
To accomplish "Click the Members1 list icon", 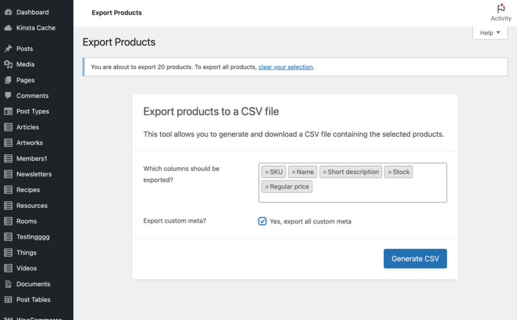I will pos(8,159).
